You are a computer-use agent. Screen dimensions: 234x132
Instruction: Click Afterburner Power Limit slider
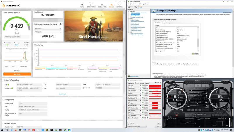point(198,93)
